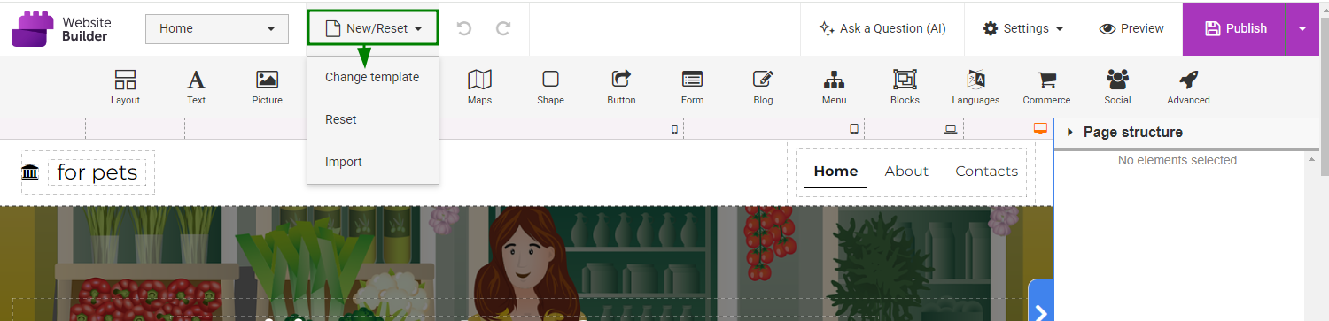The width and height of the screenshot is (1329, 321).
Task: Open the Blocks tool
Action: tap(905, 88)
